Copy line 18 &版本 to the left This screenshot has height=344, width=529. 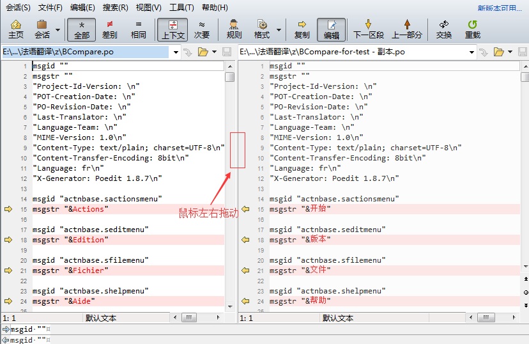coord(245,240)
